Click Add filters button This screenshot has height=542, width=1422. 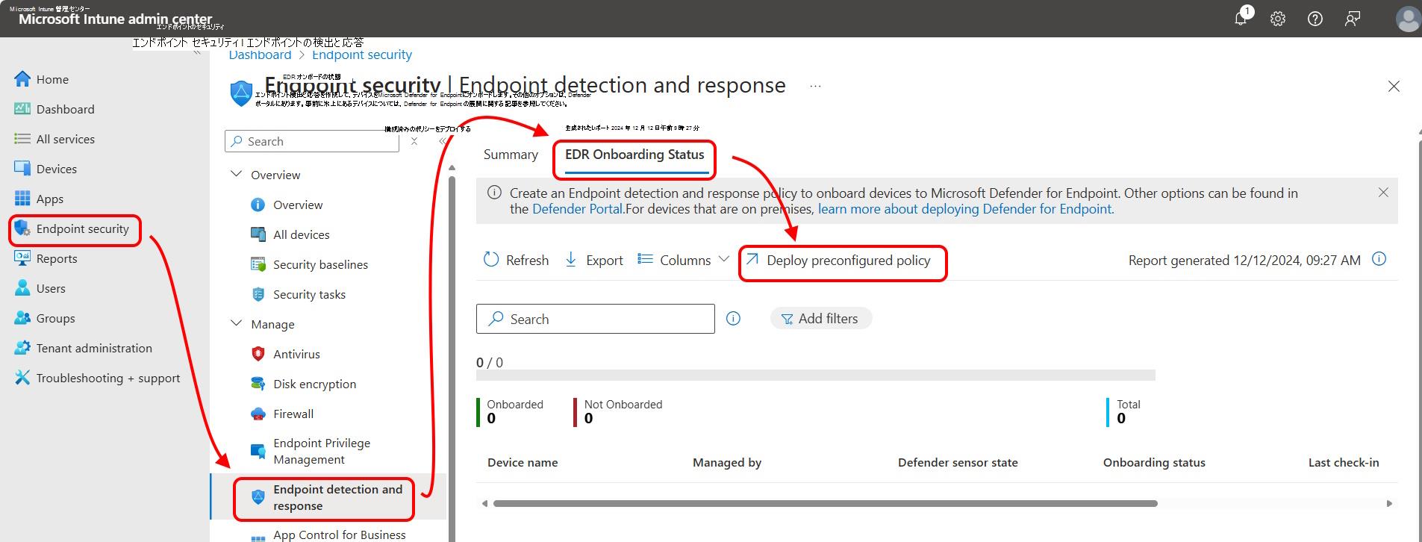pos(820,319)
